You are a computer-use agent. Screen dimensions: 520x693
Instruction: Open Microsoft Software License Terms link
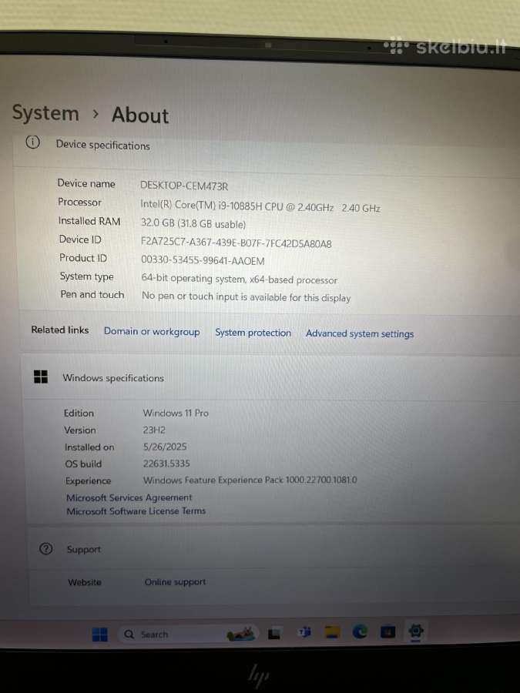tap(136, 511)
